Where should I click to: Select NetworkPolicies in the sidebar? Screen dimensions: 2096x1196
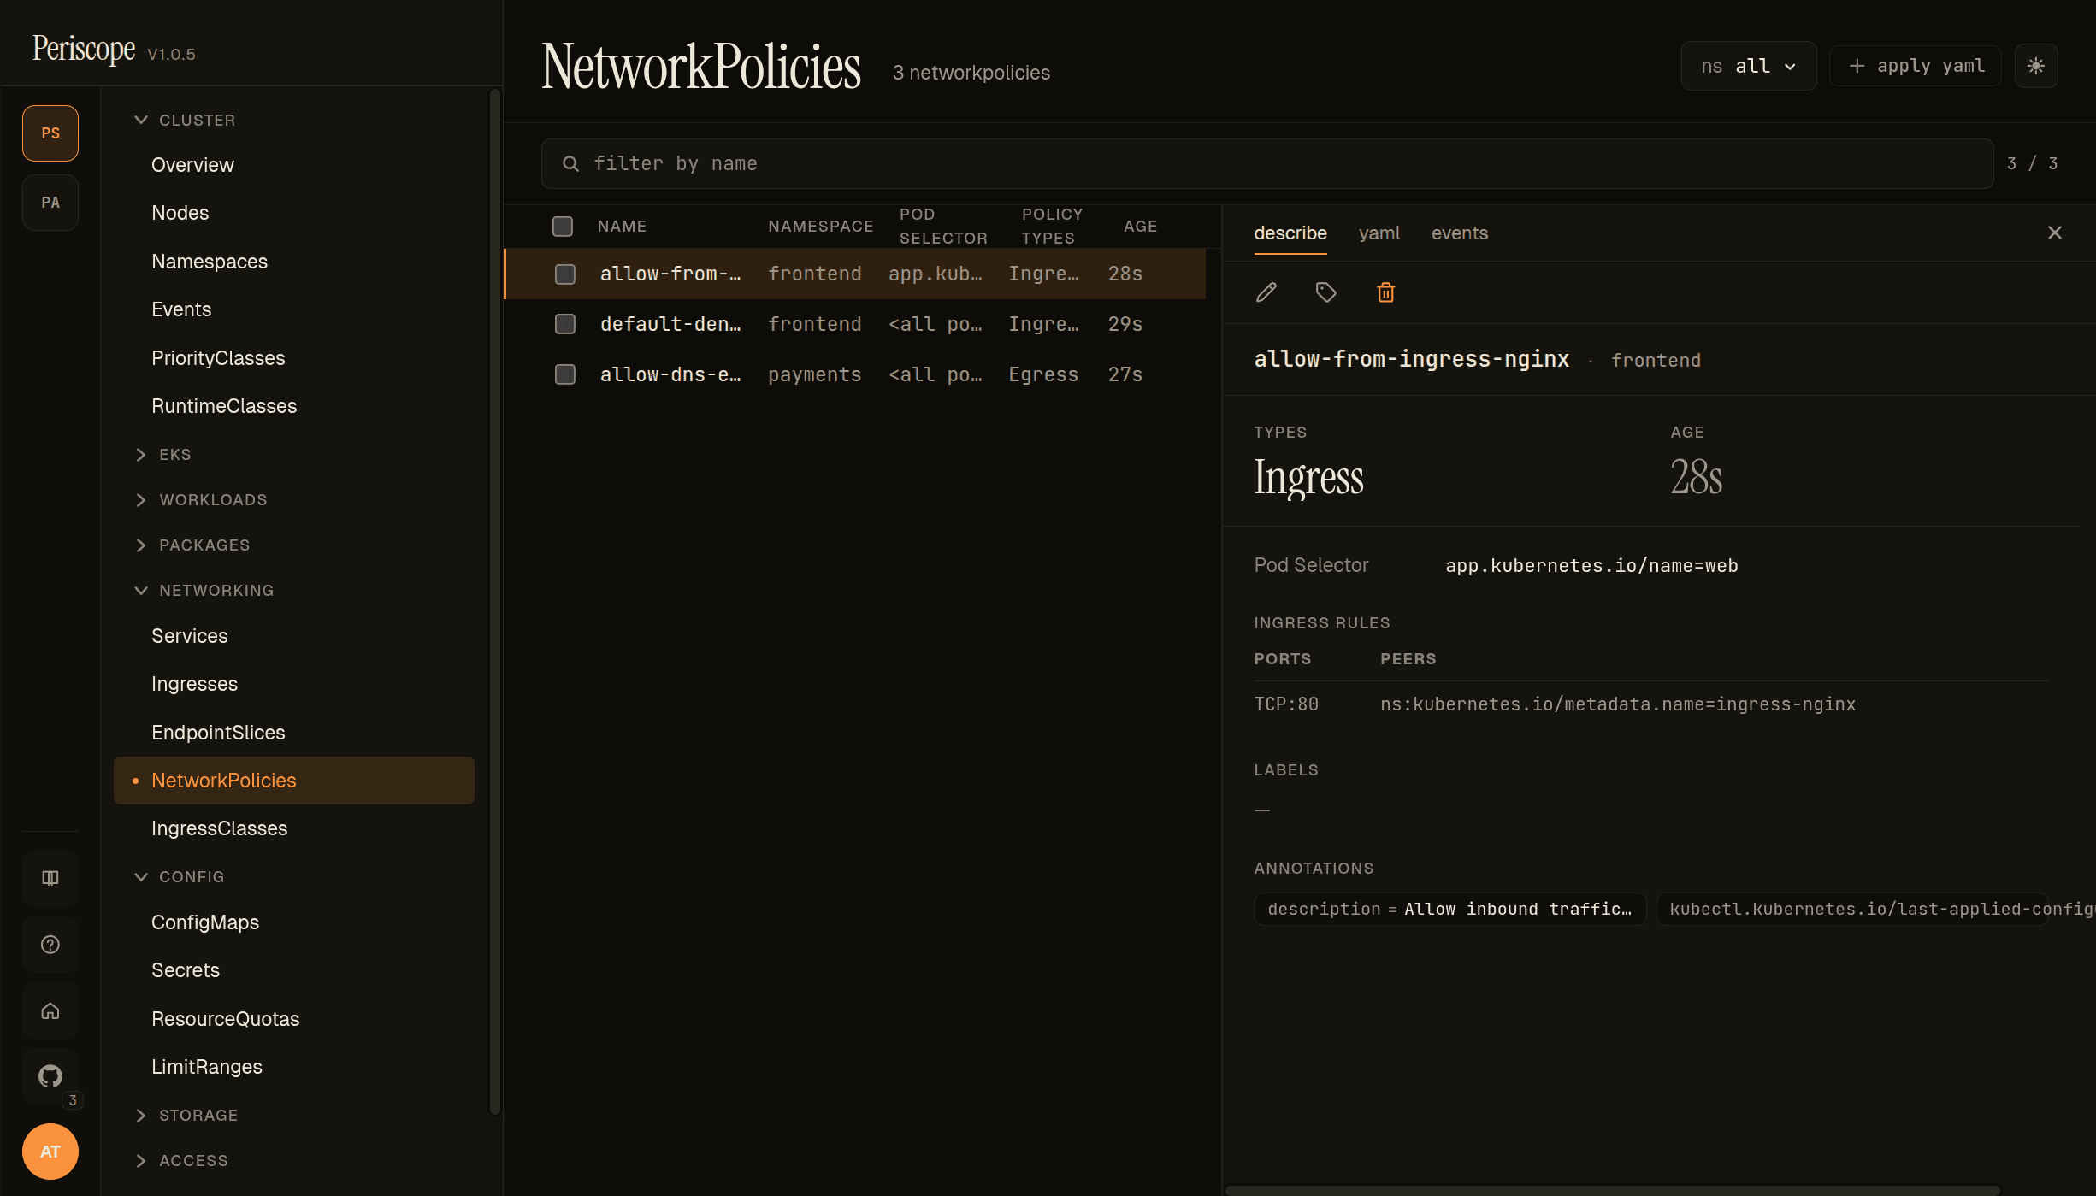tap(293, 781)
